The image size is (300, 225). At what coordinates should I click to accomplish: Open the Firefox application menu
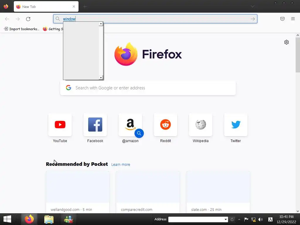click(293, 19)
